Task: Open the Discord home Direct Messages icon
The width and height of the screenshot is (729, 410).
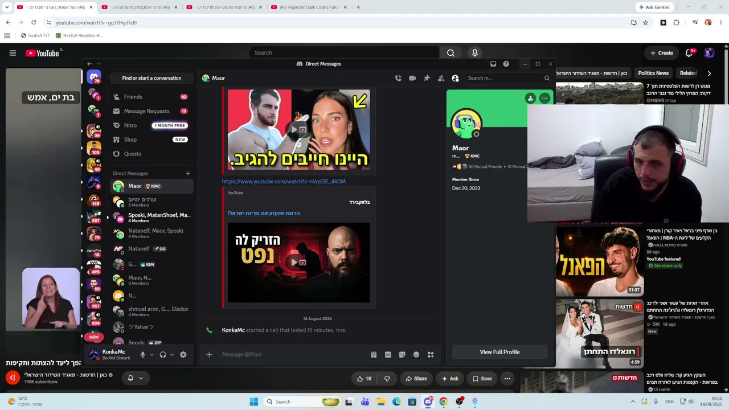Action: tap(94, 76)
